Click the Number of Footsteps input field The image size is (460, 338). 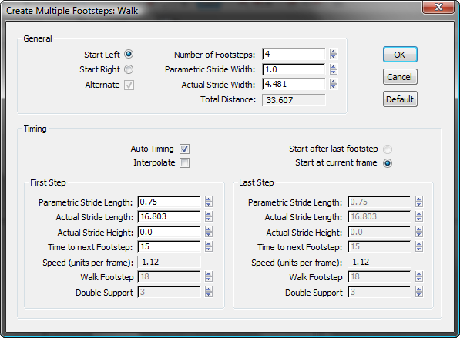pyautogui.click(x=294, y=54)
